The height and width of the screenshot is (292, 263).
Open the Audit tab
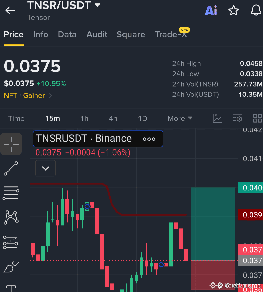pos(97,35)
